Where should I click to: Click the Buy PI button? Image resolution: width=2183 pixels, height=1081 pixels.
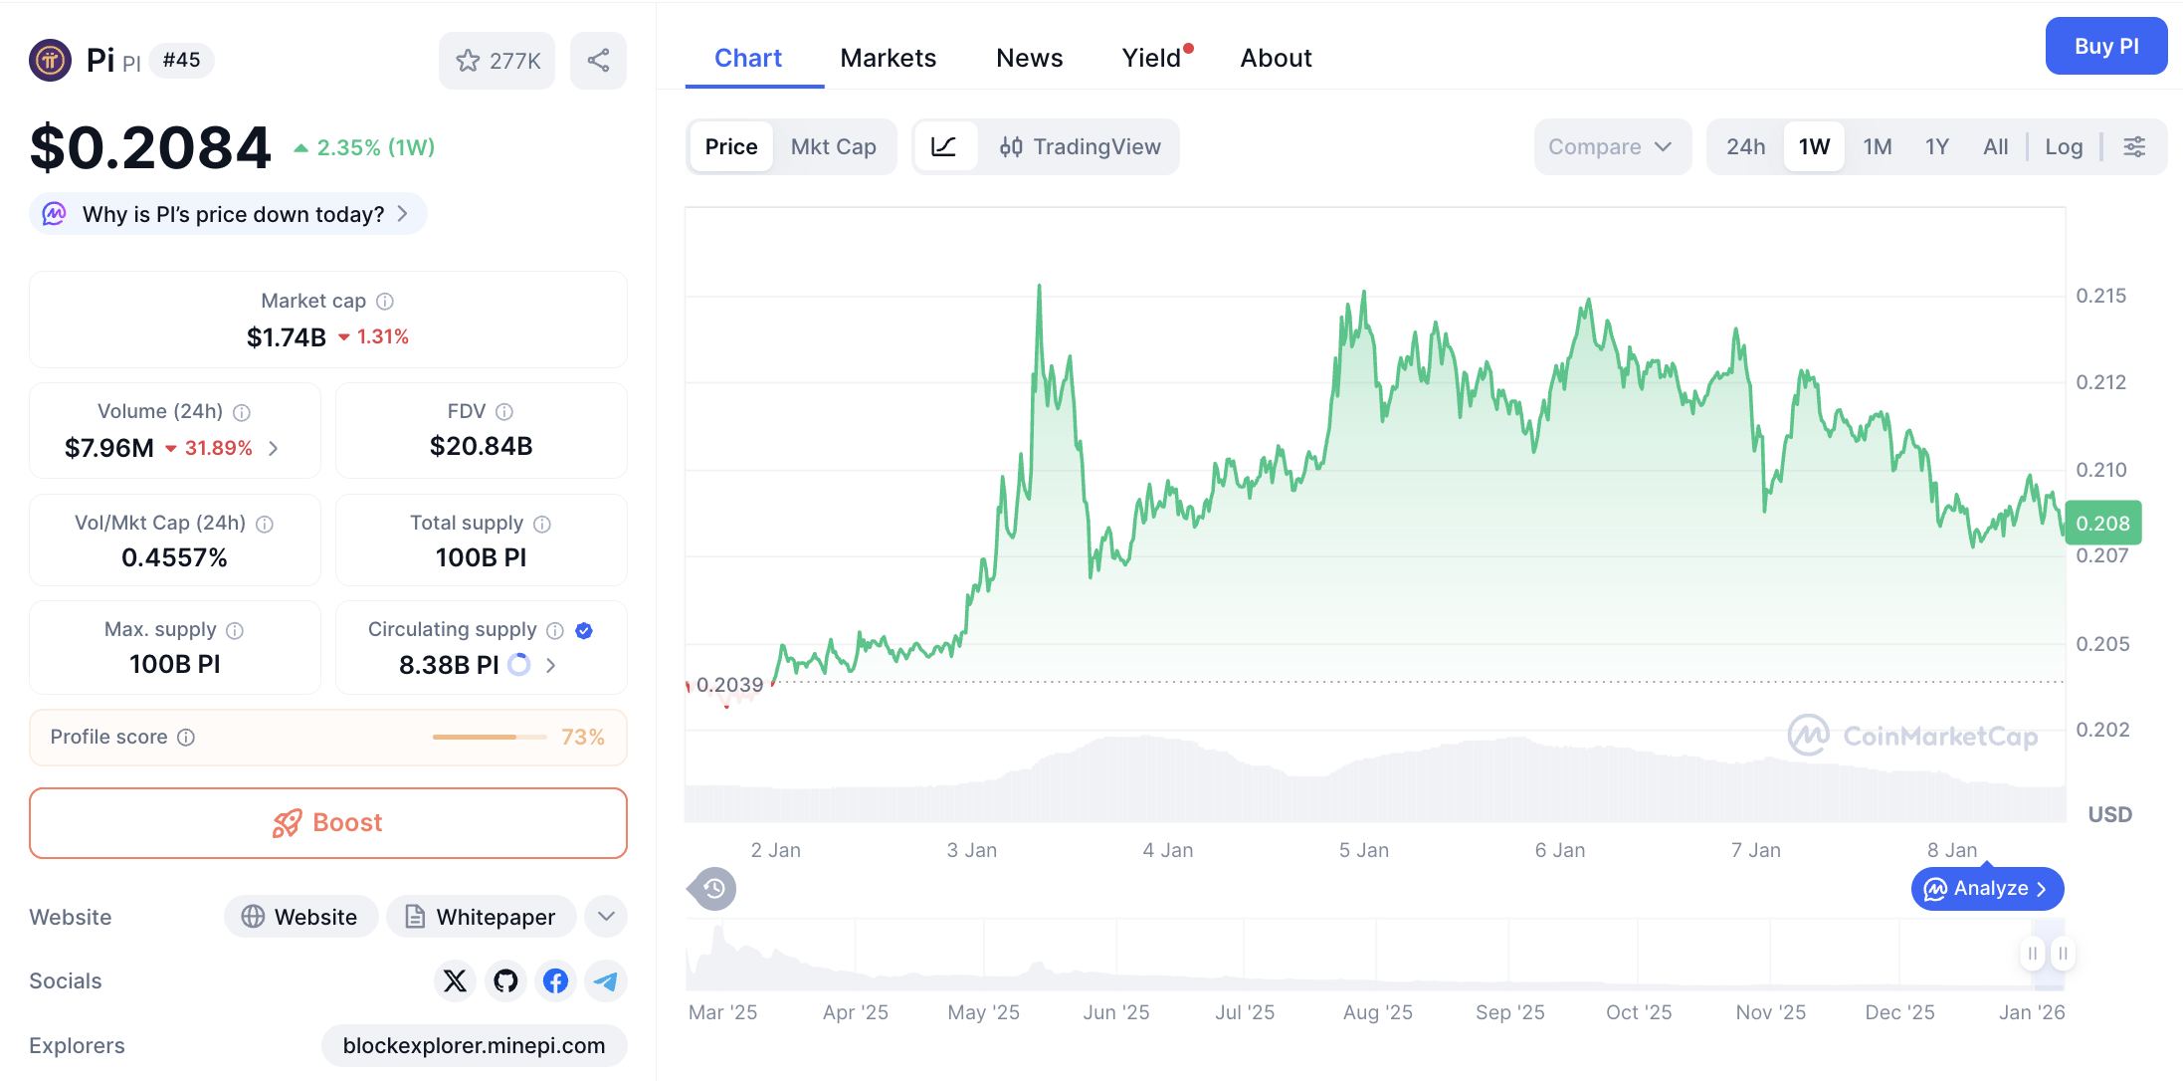point(2105,46)
